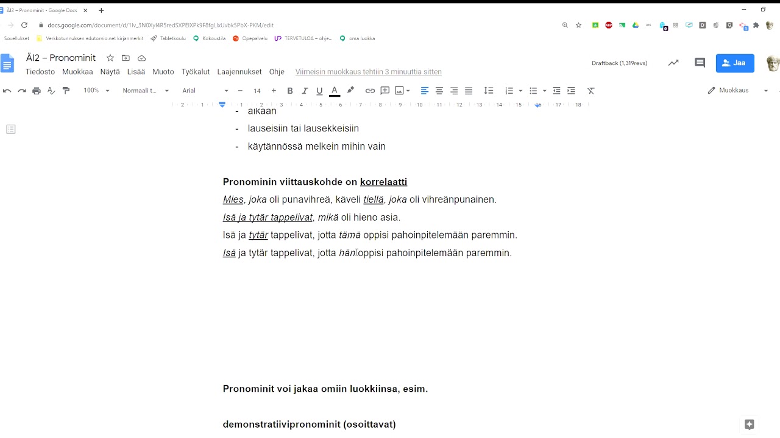Expand numbered list style options

[x=520, y=91]
